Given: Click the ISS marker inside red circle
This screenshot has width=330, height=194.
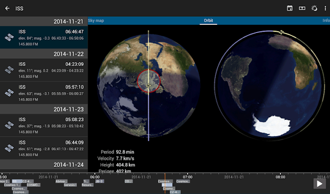Looking at the screenshot, I should pyautogui.click(x=148, y=86).
